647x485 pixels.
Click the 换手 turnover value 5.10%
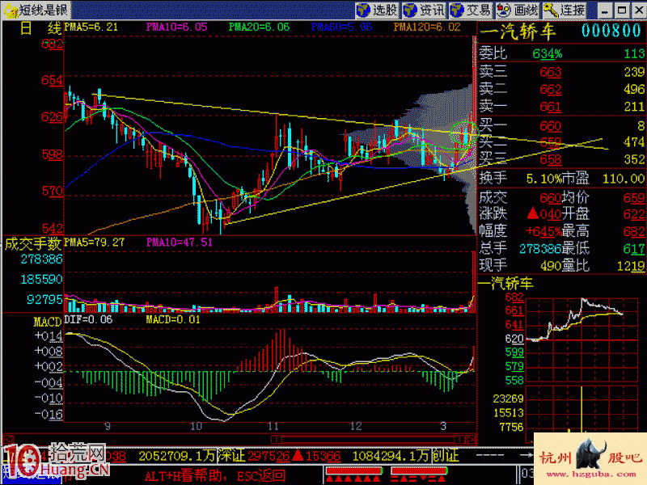(543, 179)
